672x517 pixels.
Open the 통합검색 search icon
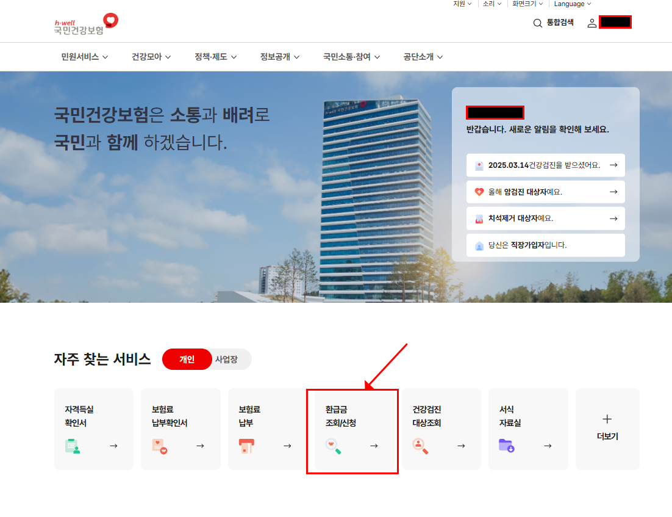(x=537, y=23)
